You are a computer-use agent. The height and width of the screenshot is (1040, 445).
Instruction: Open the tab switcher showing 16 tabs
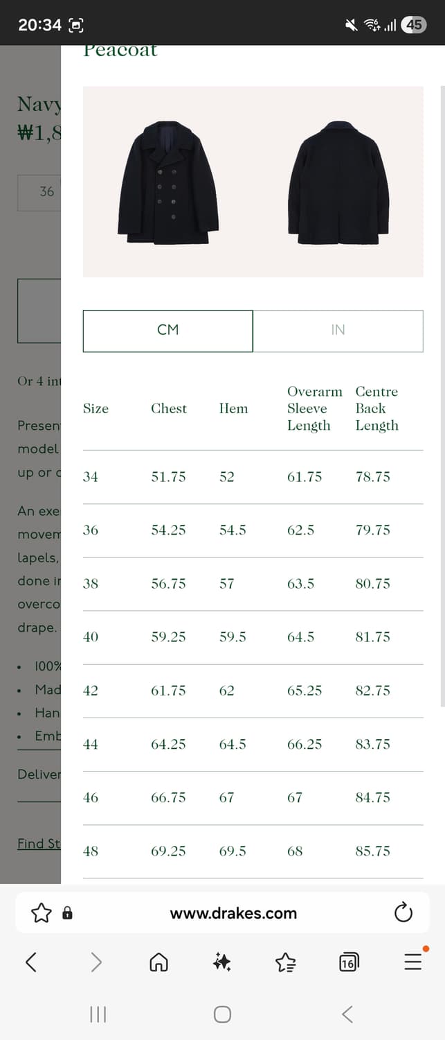[348, 962]
